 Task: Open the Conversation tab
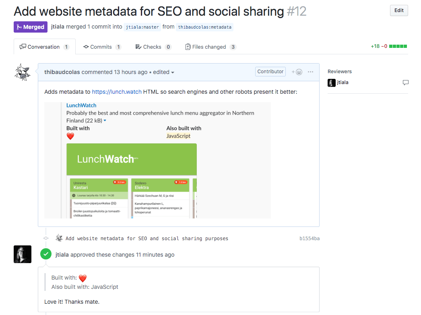(x=45, y=47)
